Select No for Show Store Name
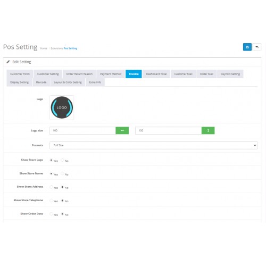Screen dimensions: 266x266 (x=62, y=173)
